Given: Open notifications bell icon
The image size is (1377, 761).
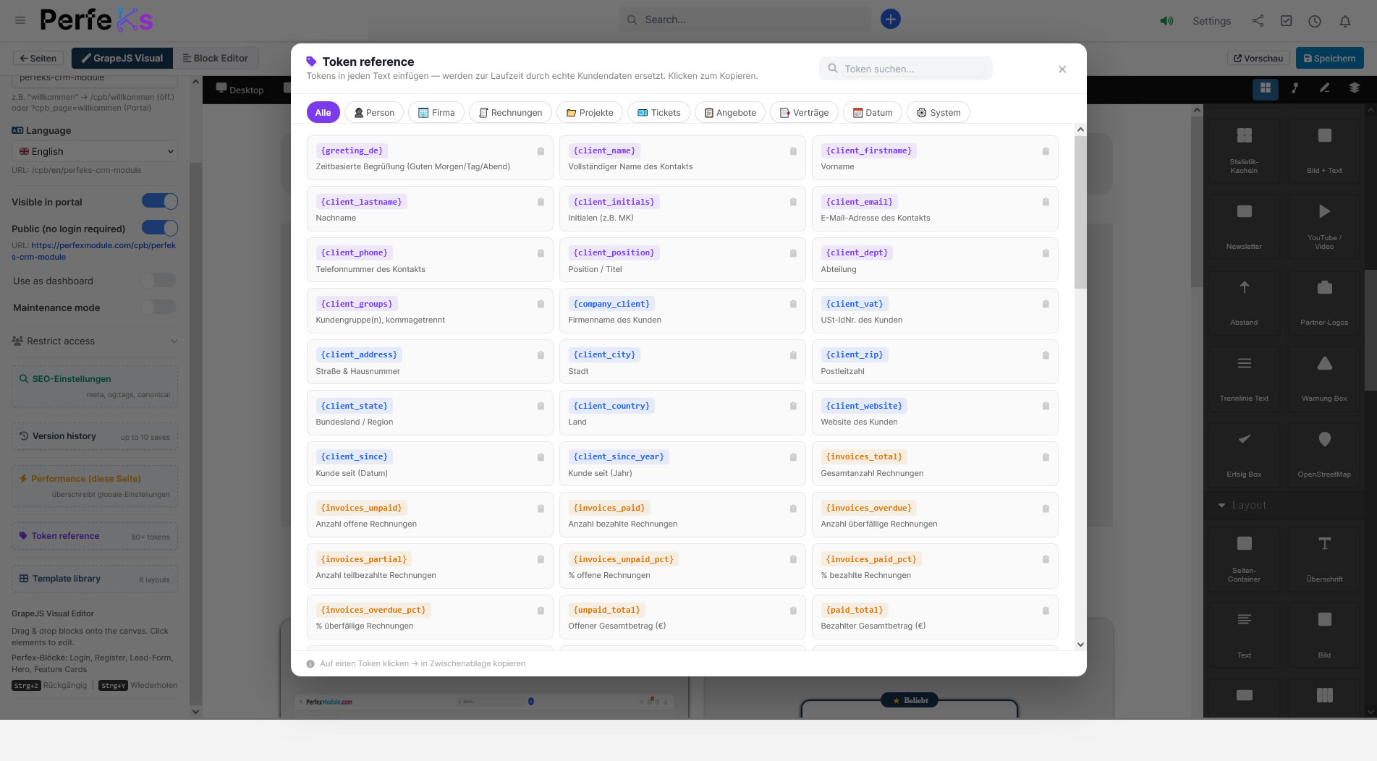Looking at the screenshot, I should [x=1344, y=21].
